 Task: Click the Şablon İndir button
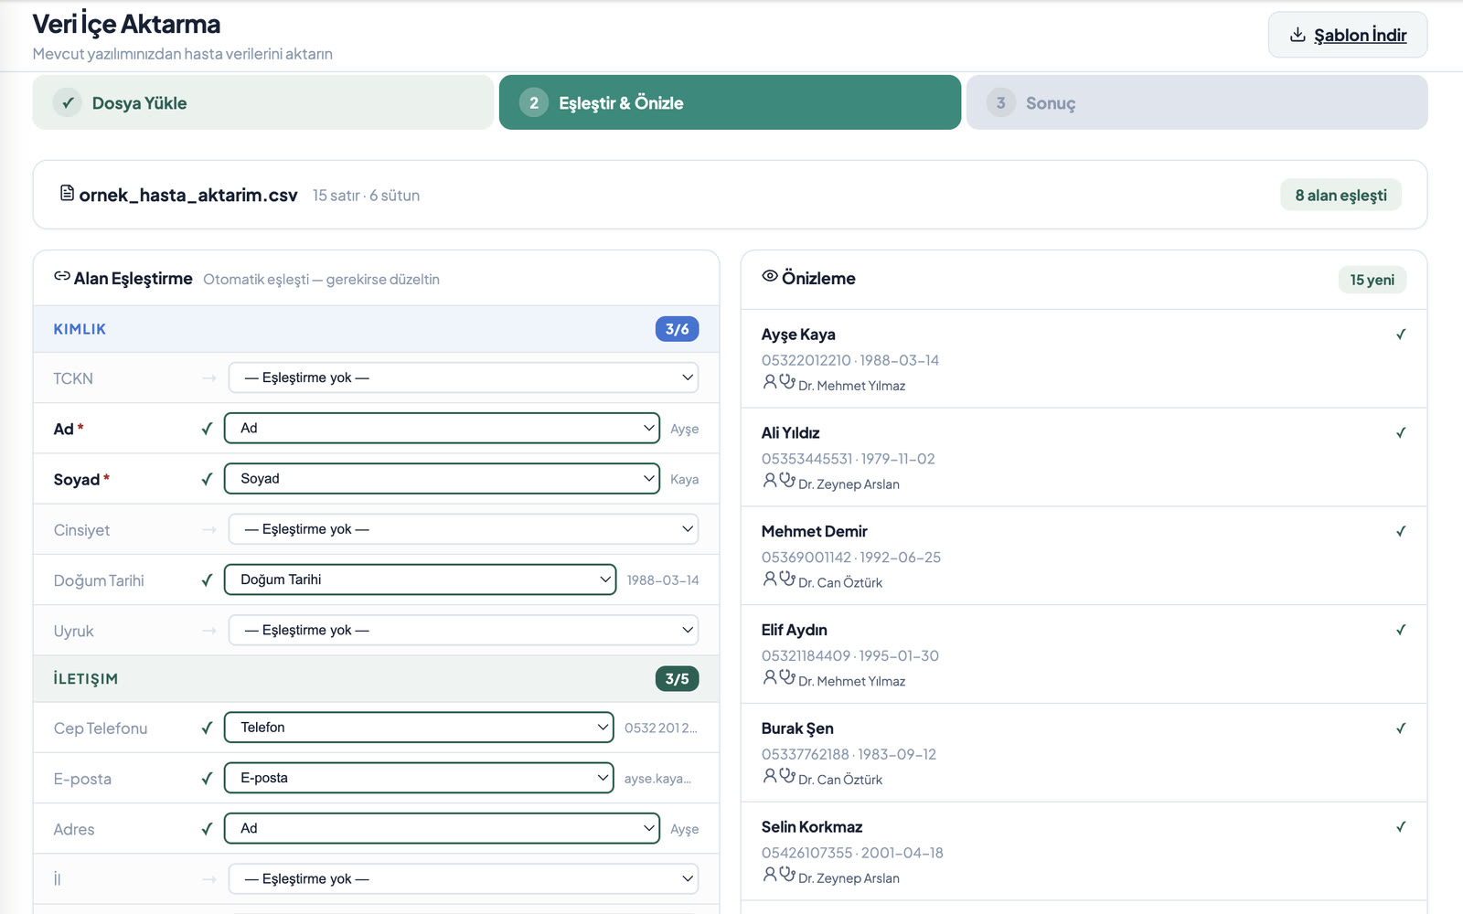[1348, 35]
